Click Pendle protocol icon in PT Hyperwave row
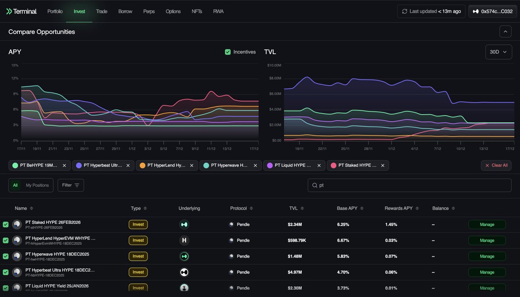The width and height of the screenshot is (520, 297). click(x=232, y=256)
